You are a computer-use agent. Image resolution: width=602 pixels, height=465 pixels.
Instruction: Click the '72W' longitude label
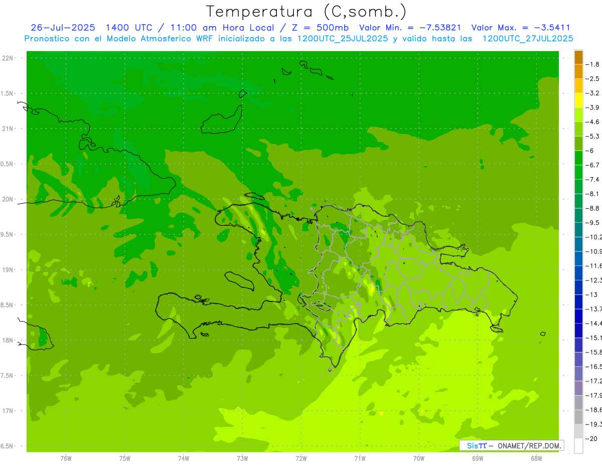[x=301, y=458]
